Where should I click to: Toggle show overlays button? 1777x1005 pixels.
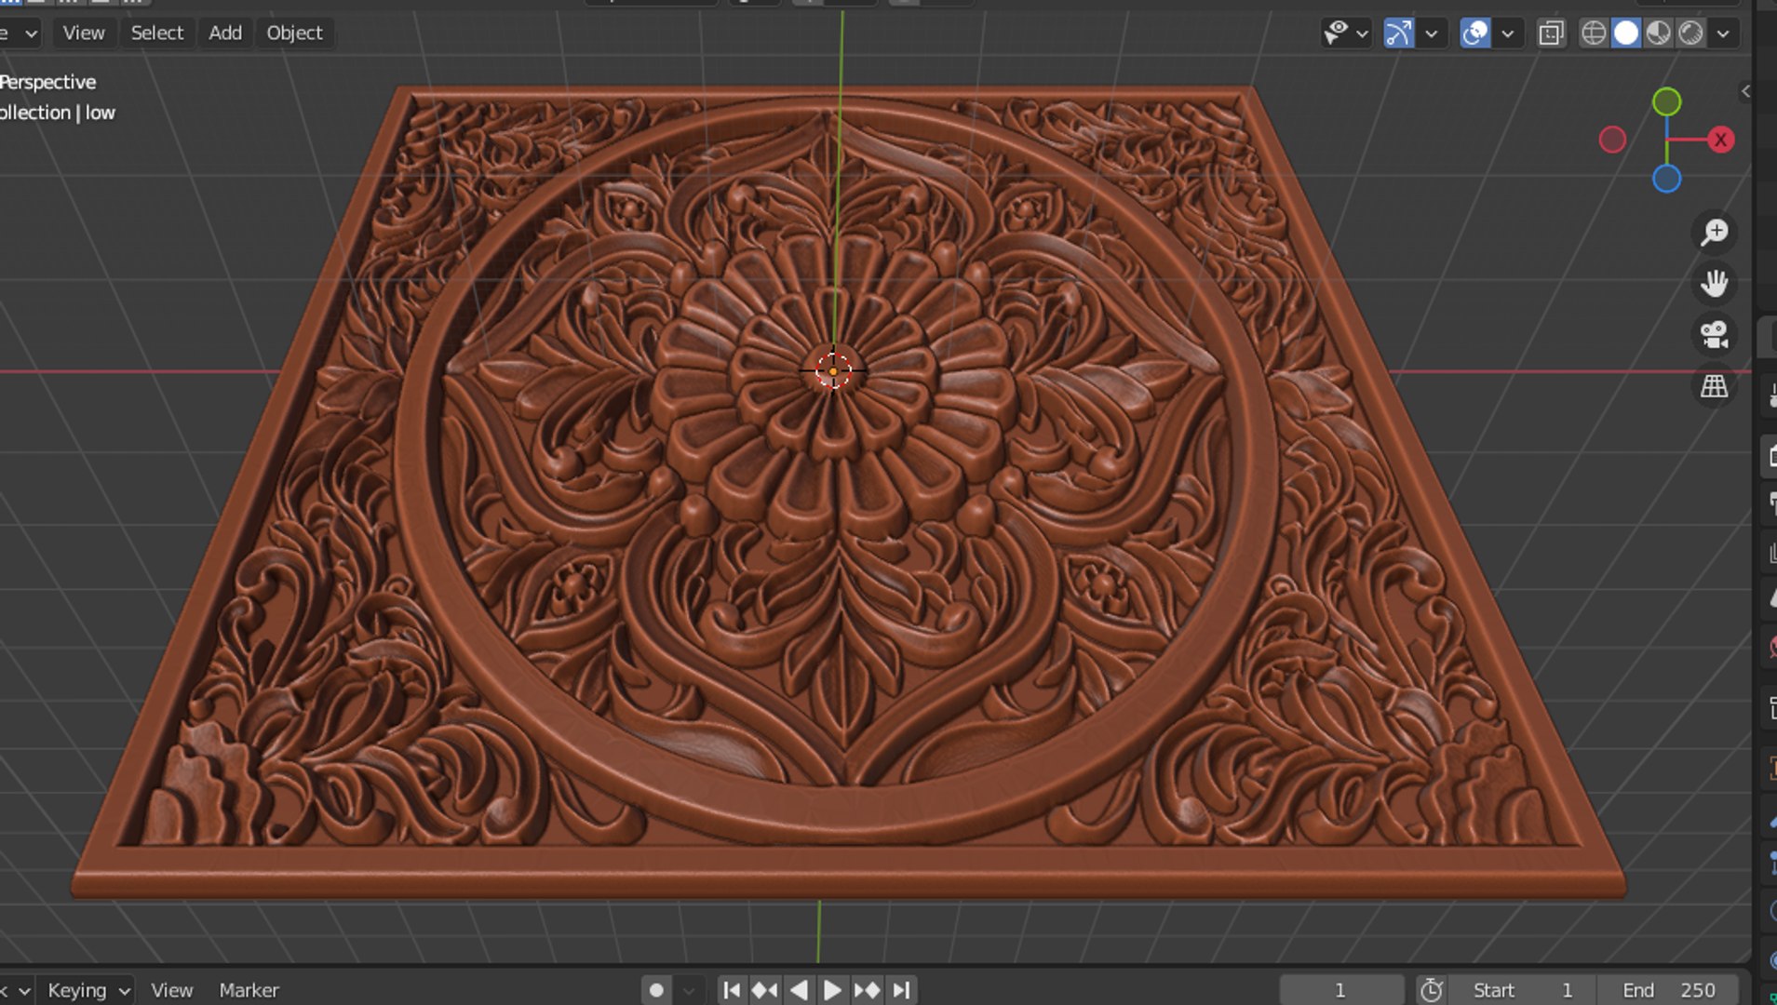[x=1475, y=33]
